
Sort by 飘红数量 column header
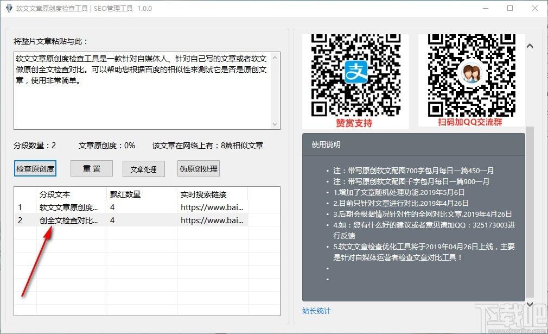click(142, 194)
